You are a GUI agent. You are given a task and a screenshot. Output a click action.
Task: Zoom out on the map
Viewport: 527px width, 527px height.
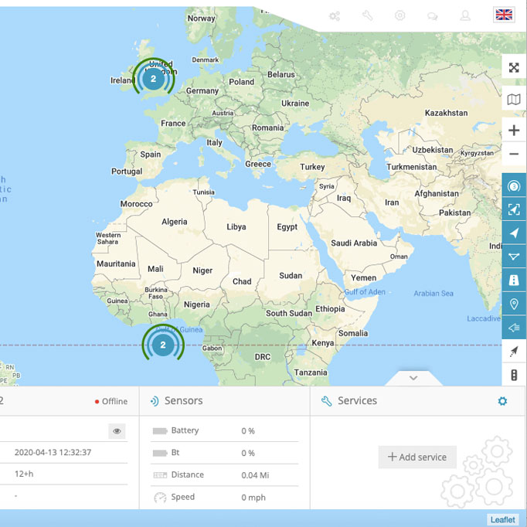(x=514, y=155)
